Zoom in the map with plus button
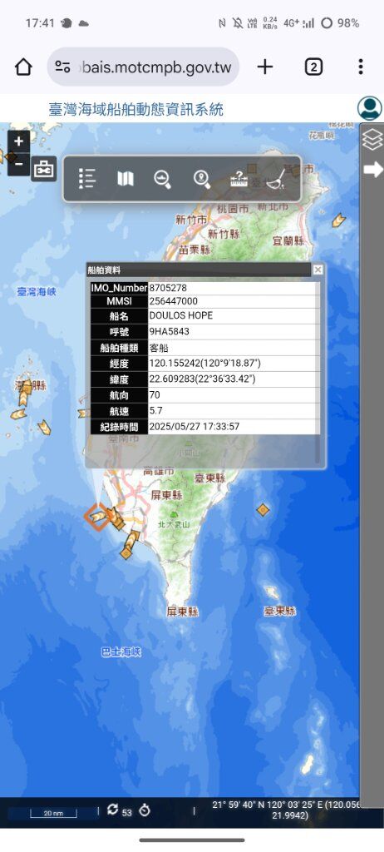384x852 pixels. pos(18,141)
